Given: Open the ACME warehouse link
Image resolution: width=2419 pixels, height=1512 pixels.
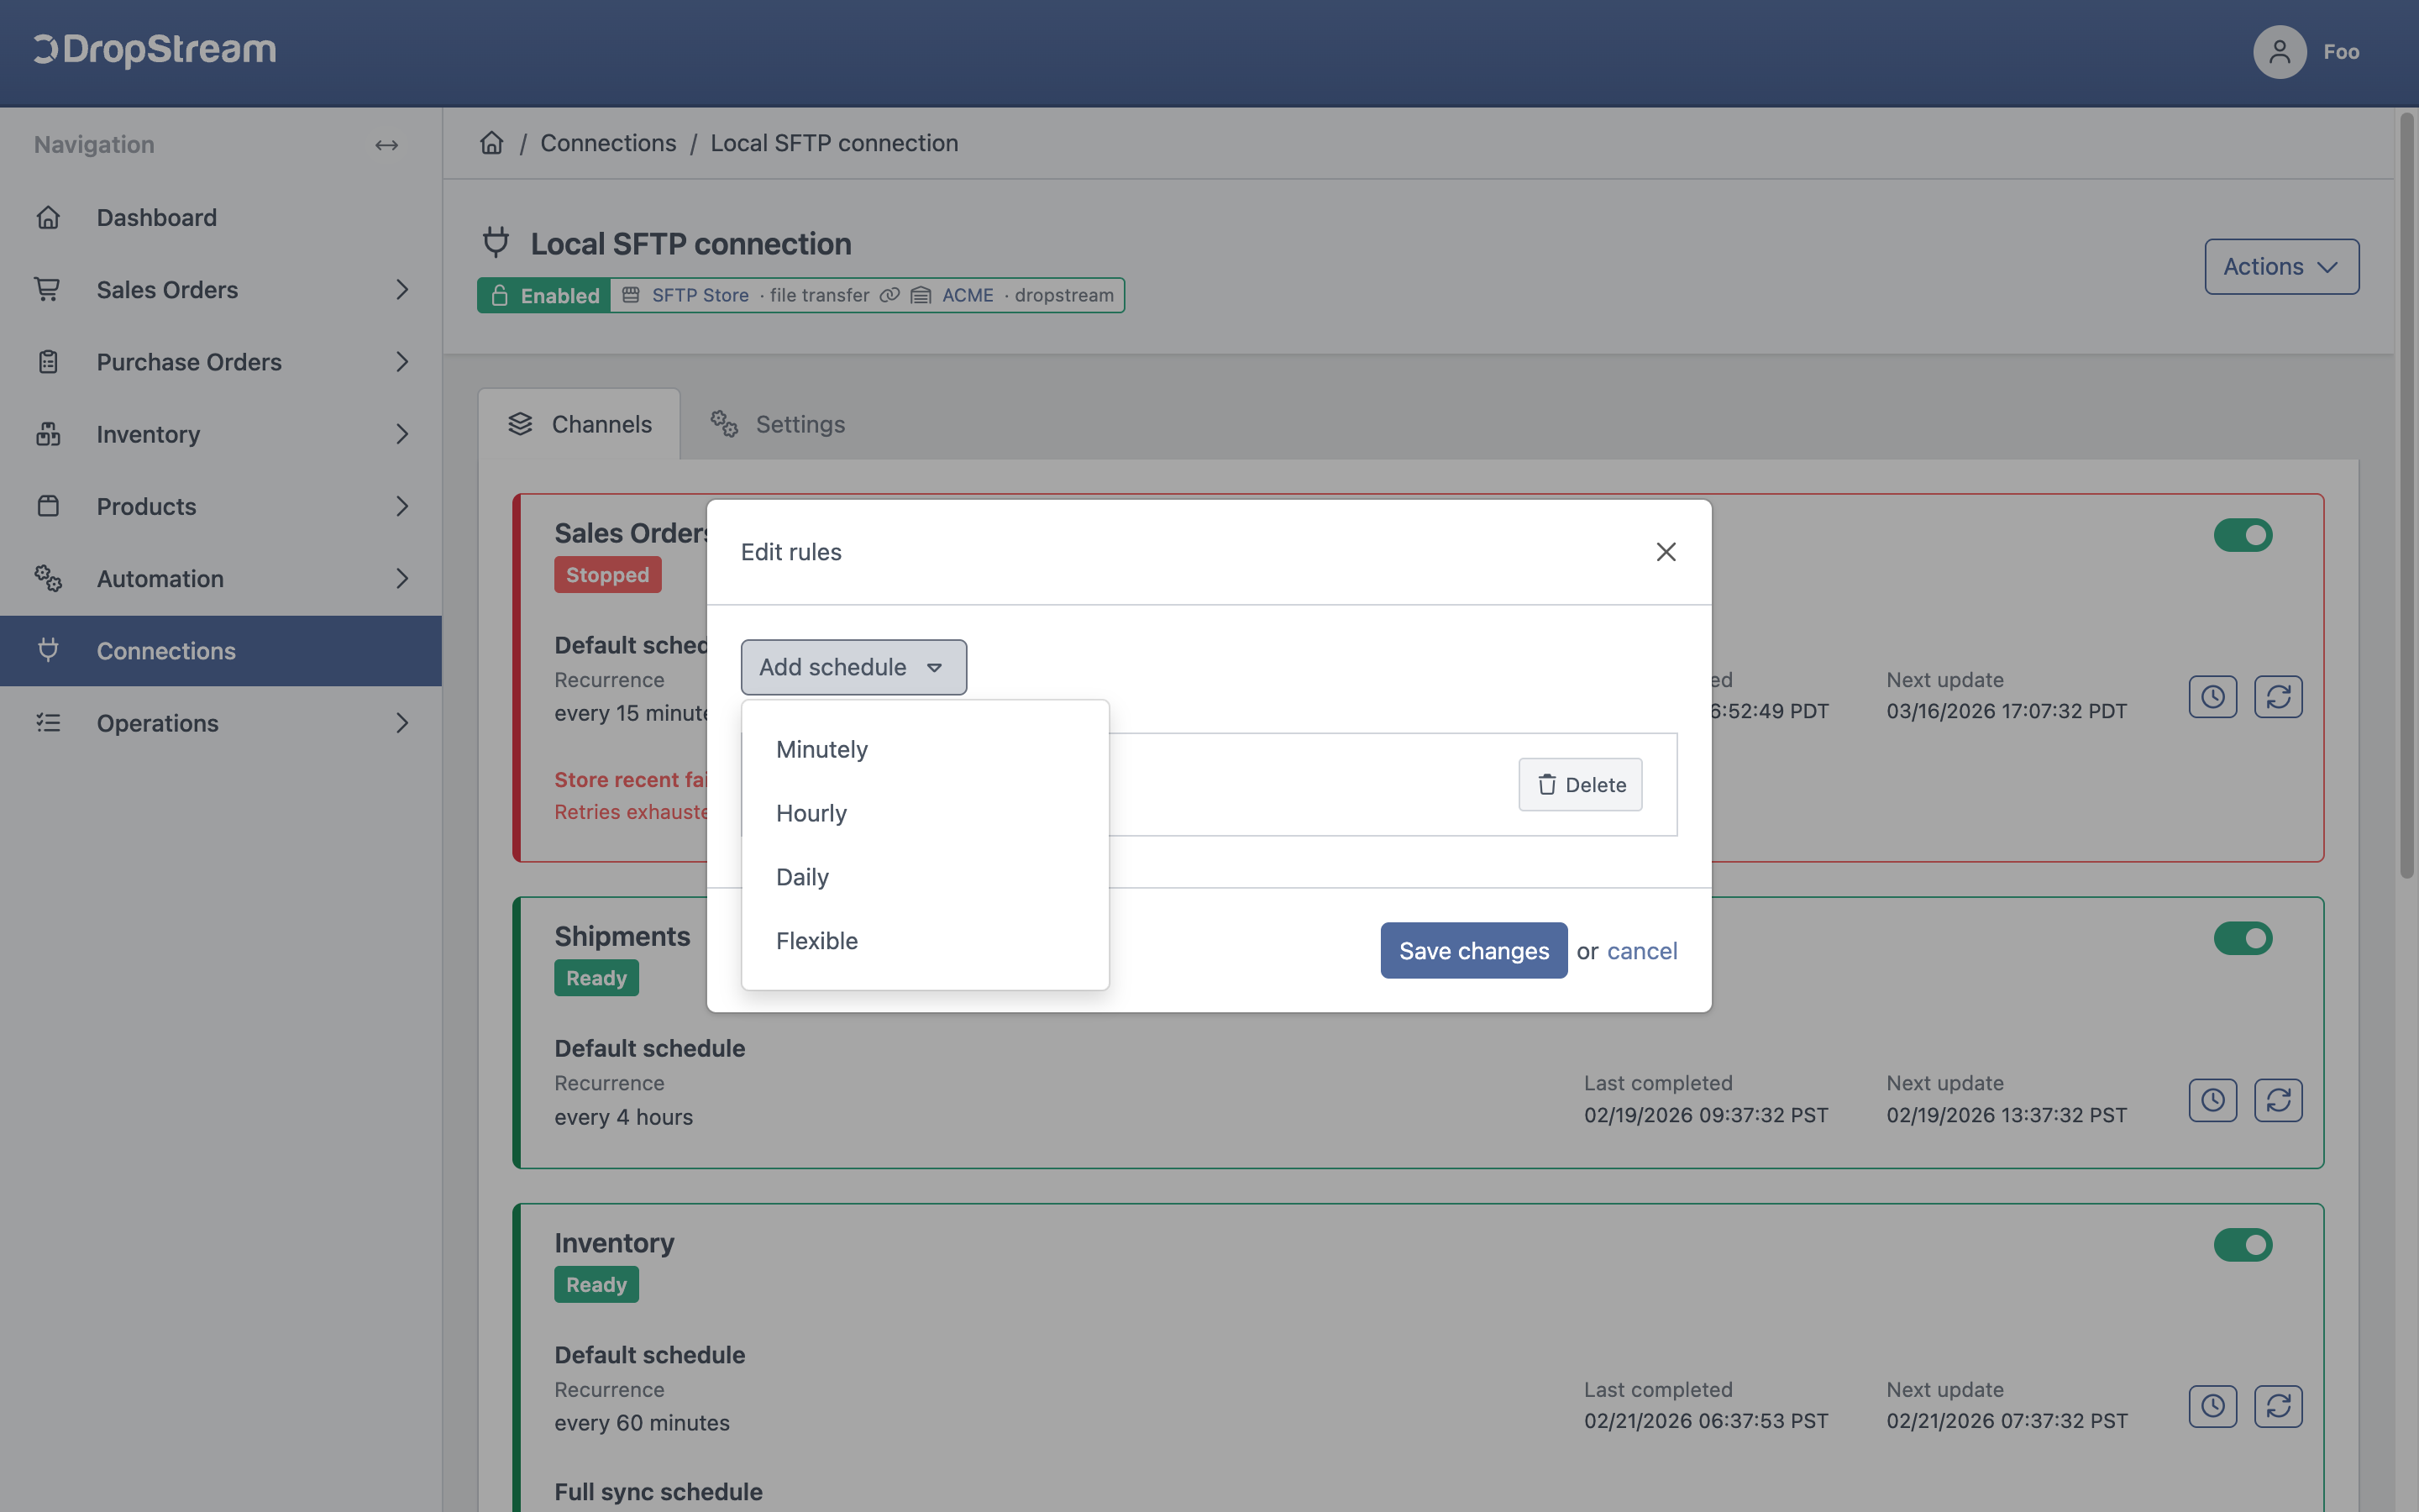Looking at the screenshot, I should (x=968, y=295).
